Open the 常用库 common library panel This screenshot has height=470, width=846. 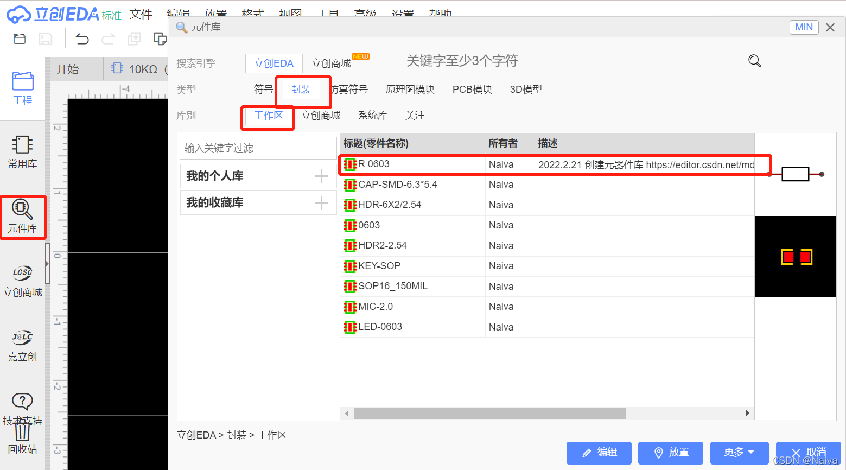tap(22, 153)
